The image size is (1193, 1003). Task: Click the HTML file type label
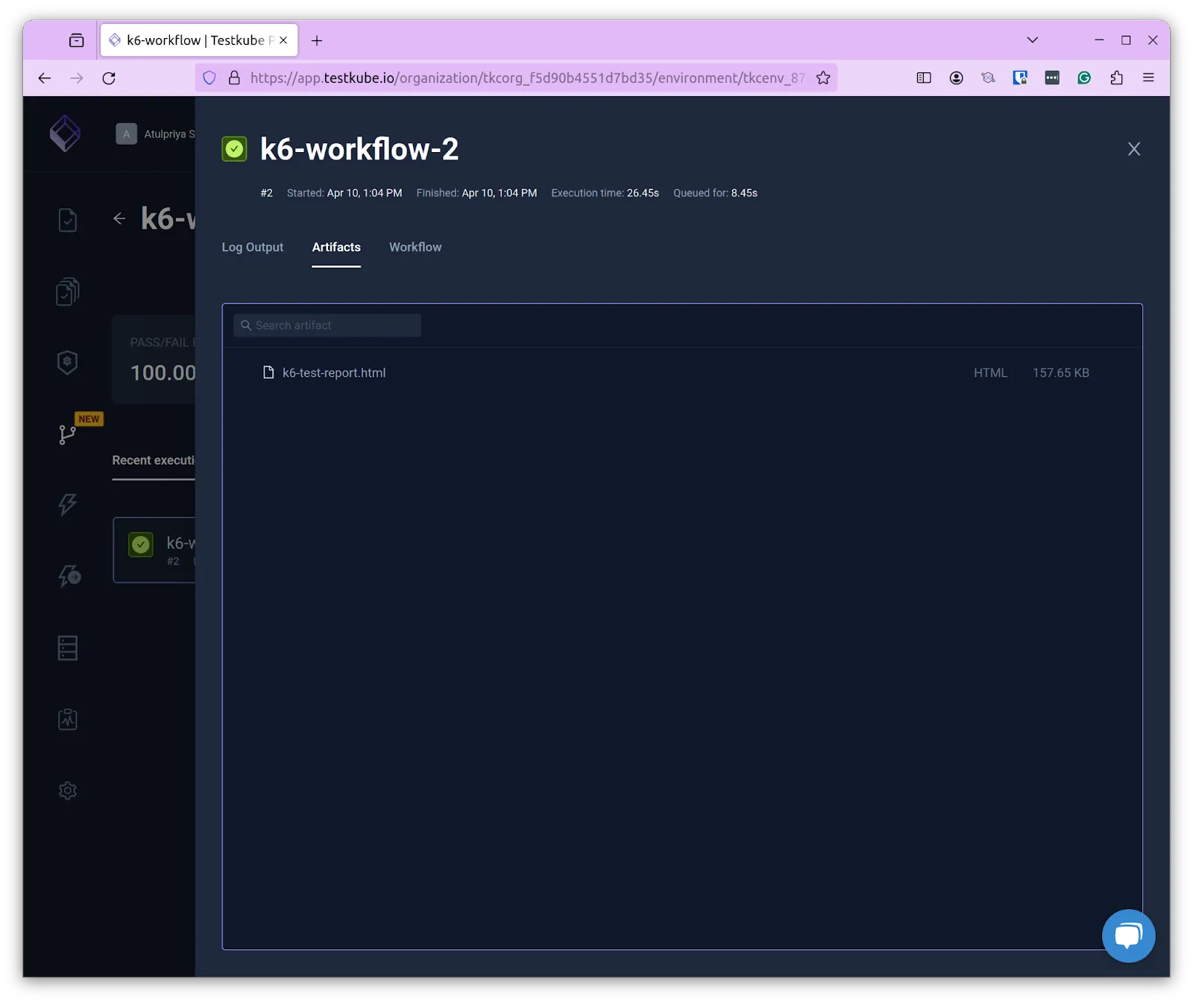coord(990,372)
